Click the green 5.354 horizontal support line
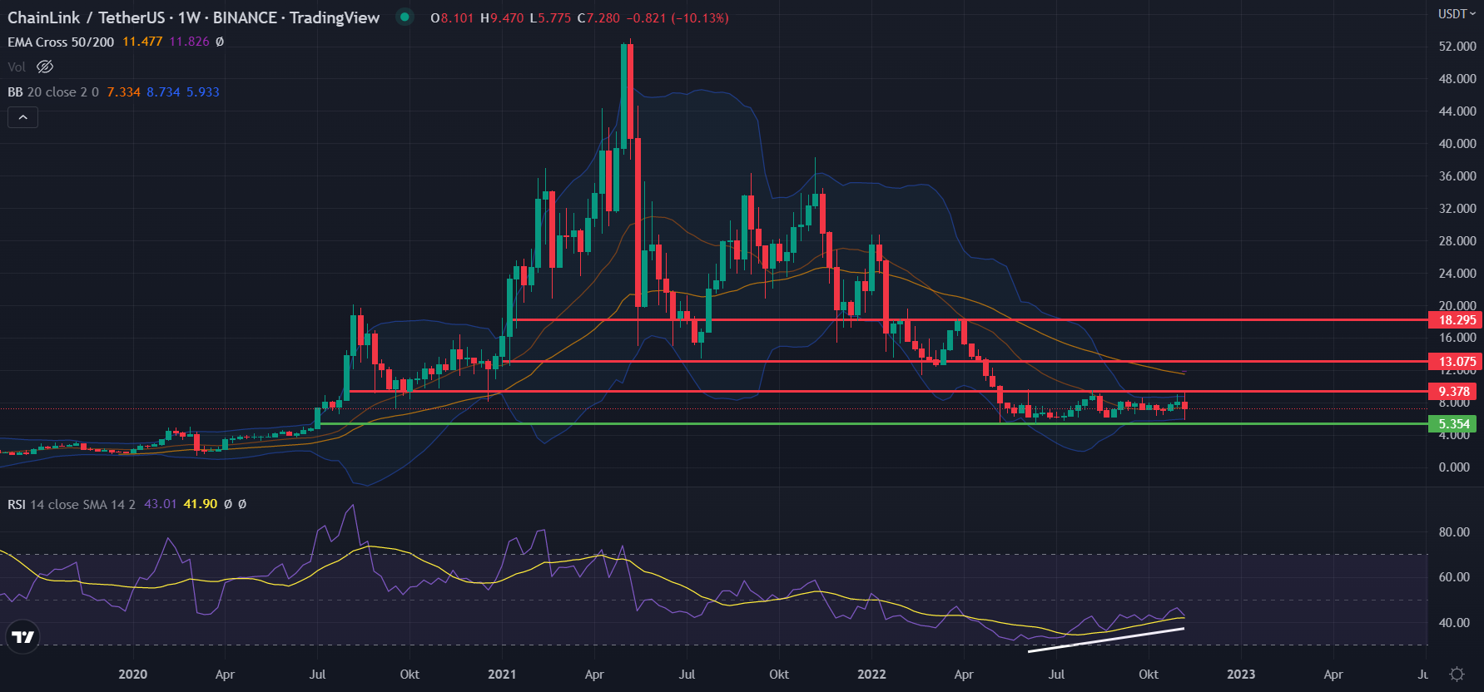Image resolution: width=1484 pixels, height=692 pixels. coord(872,423)
